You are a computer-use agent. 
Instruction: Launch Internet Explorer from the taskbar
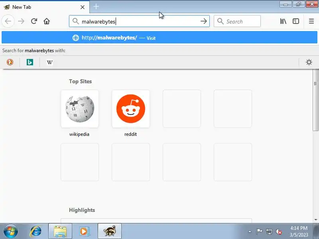point(35,231)
